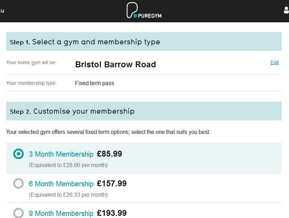Click the Edit link for home gym
The image size is (289, 218).
pos(274,62)
